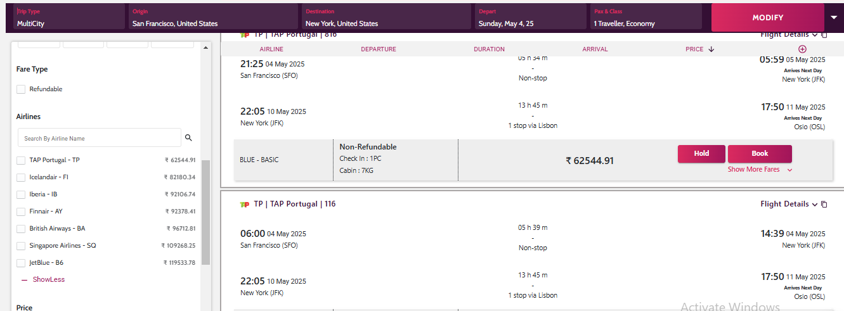Tick the Refundable fare type checkbox
The width and height of the screenshot is (844, 311).
click(21, 89)
